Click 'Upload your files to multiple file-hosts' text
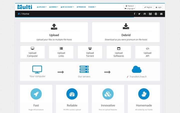180x113 pixels. (54, 40)
